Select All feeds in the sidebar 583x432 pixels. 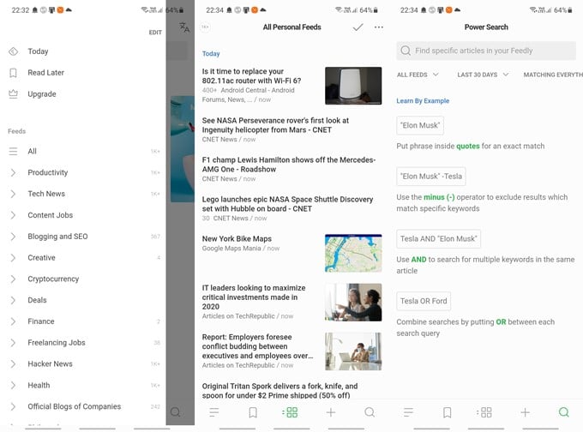click(32, 152)
